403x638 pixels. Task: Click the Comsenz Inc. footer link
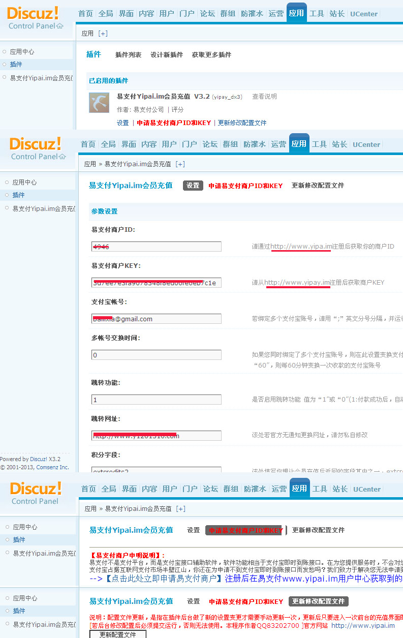point(52,467)
